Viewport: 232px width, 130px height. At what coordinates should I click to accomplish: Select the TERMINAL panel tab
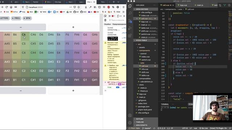(x=165, y=104)
